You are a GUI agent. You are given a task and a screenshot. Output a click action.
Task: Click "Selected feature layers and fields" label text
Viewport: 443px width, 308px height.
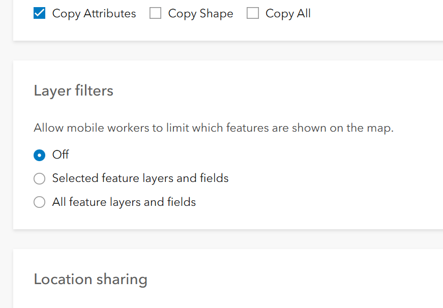point(140,178)
